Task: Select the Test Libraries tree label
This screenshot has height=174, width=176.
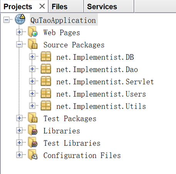Action: click(x=72, y=143)
